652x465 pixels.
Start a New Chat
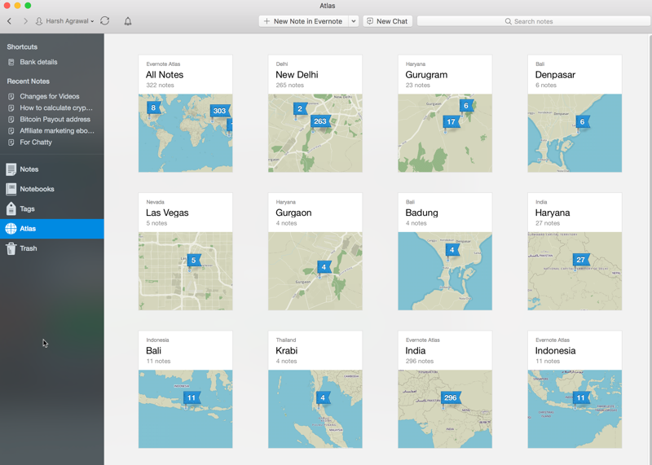pyautogui.click(x=388, y=21)
